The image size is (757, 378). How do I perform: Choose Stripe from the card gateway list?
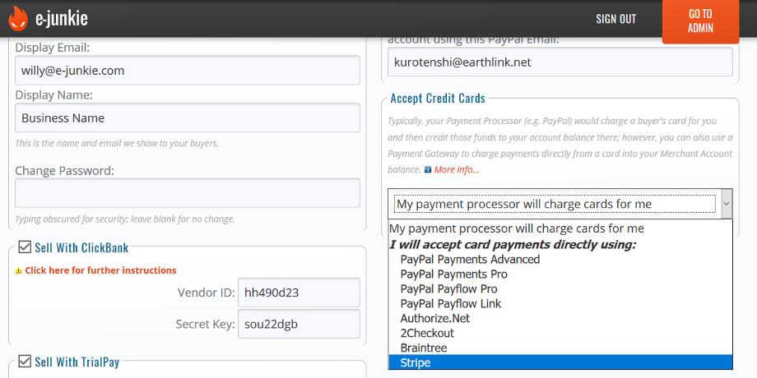pyautogui.click(x=416, y=362)
